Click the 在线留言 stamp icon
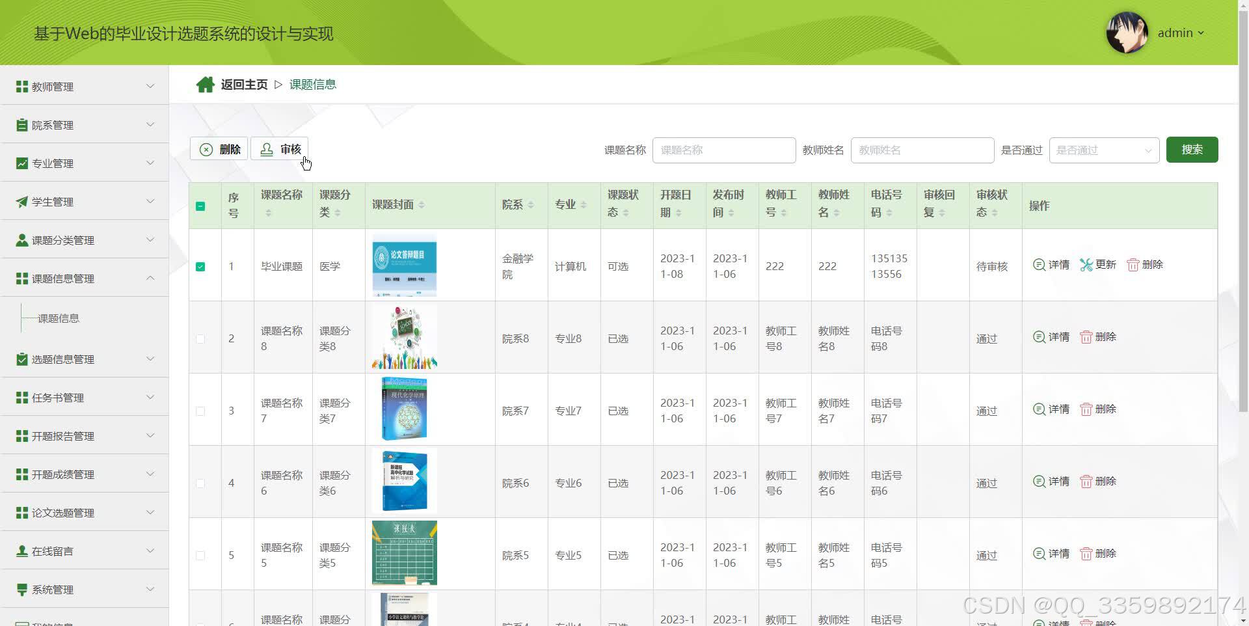The image size is (1249, 626). point(22,551)
